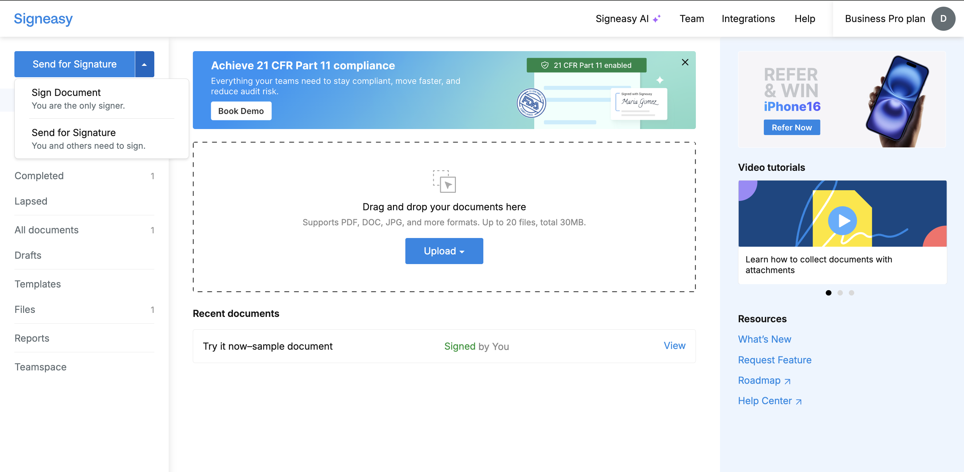Close the CFR compliance banner
The image size is (964, 472).
(x=685, y=63)
